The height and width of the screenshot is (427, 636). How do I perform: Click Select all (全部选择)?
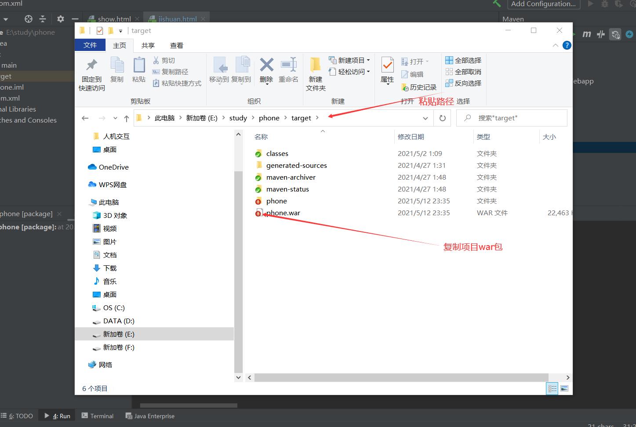tap(463, 60)
